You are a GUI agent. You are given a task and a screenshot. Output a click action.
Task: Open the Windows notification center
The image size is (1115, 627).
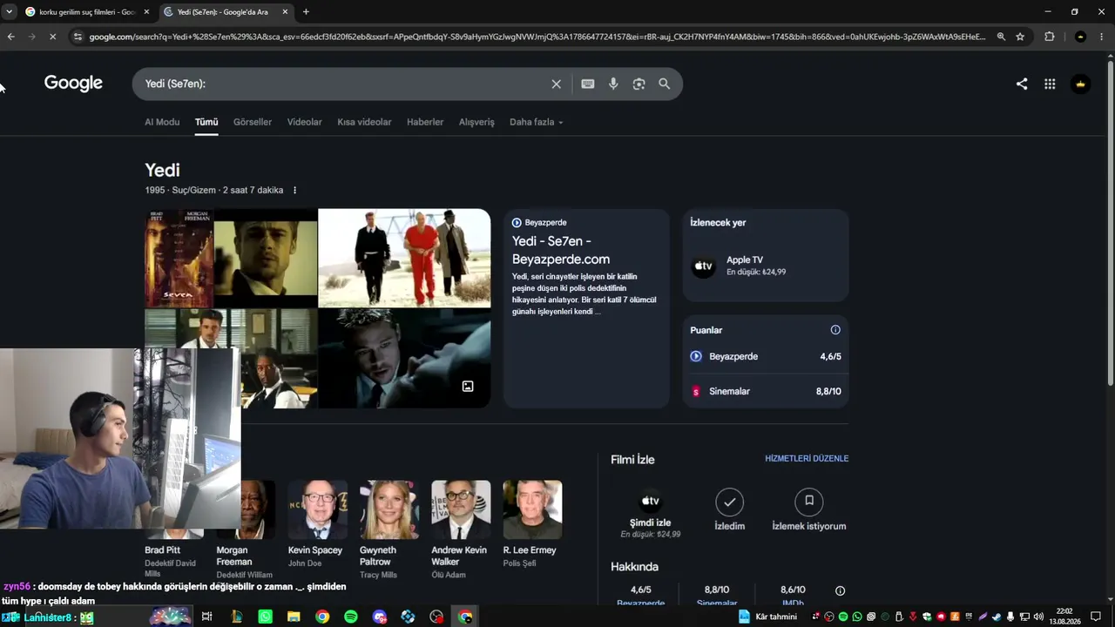1096,617
